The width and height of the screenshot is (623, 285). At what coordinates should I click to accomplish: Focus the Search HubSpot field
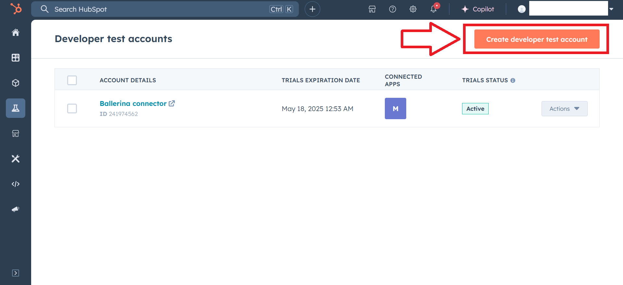point(165,9)
